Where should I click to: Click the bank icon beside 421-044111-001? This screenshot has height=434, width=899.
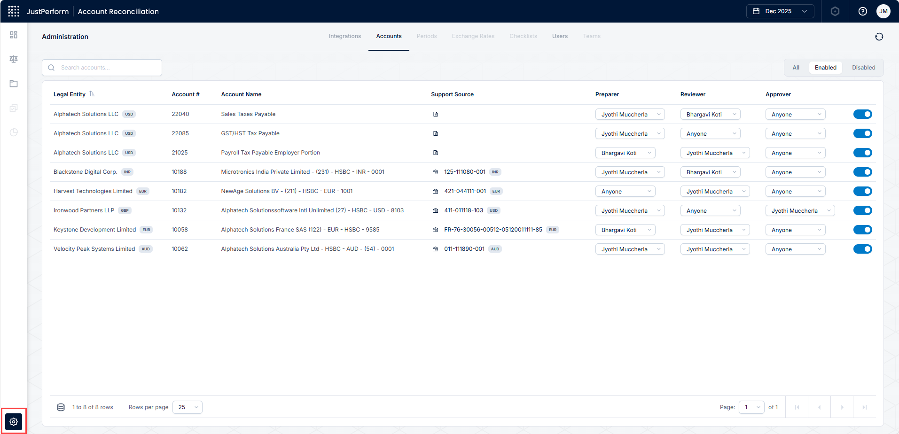(436, 191)
